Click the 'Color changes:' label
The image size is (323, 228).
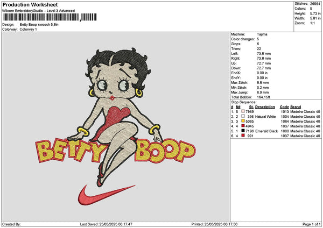pyautogui.click(x=243, y=39)
